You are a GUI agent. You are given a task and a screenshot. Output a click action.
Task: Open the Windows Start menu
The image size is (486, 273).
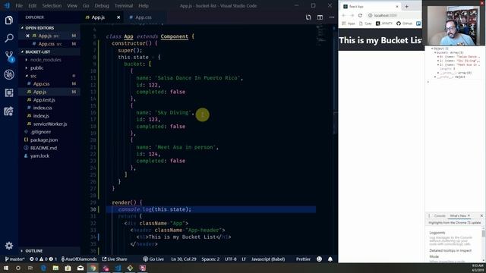[5, 268]
